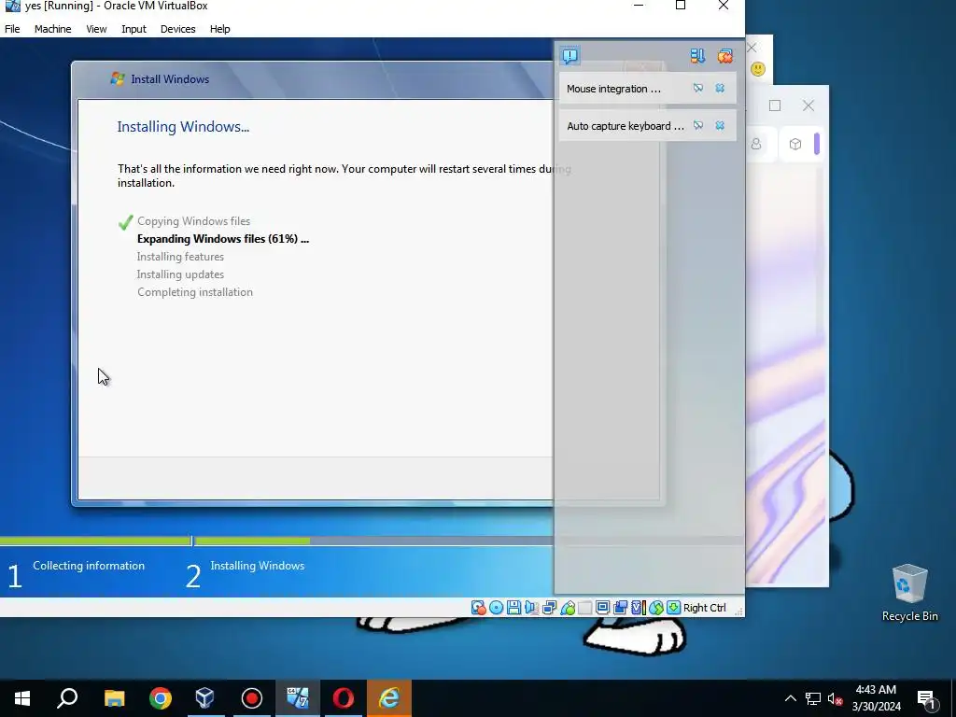Click the delete all notifications icon

click(724, 56)
